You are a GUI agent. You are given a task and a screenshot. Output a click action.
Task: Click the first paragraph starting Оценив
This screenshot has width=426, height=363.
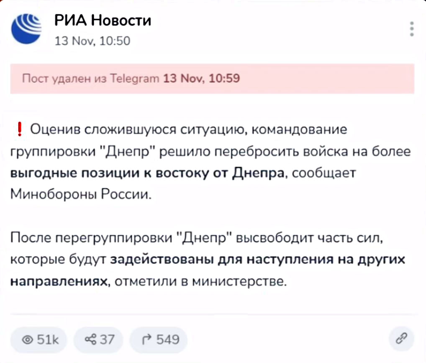coord(210,162)
